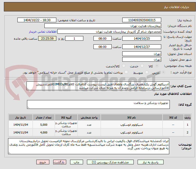This screenshot has height=169, width=196.
Task: Click the remaining days field showing 1
Action: pos(74,38)
